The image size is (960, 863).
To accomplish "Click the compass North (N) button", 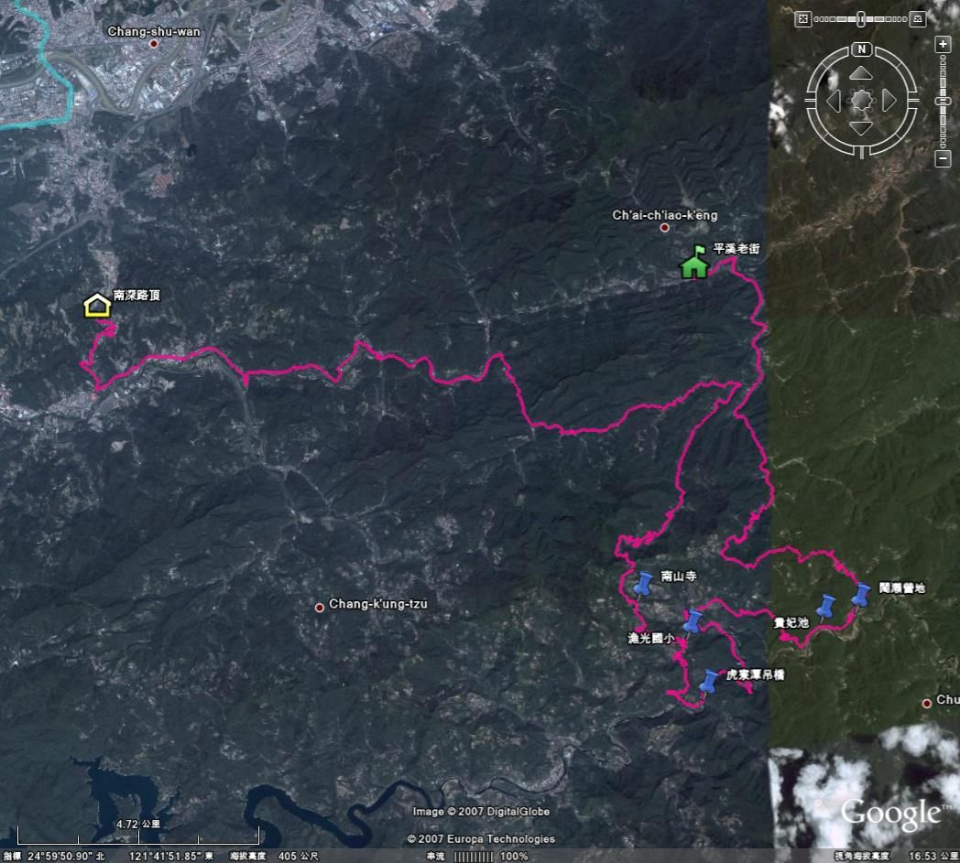I will (x=861, y=49).
